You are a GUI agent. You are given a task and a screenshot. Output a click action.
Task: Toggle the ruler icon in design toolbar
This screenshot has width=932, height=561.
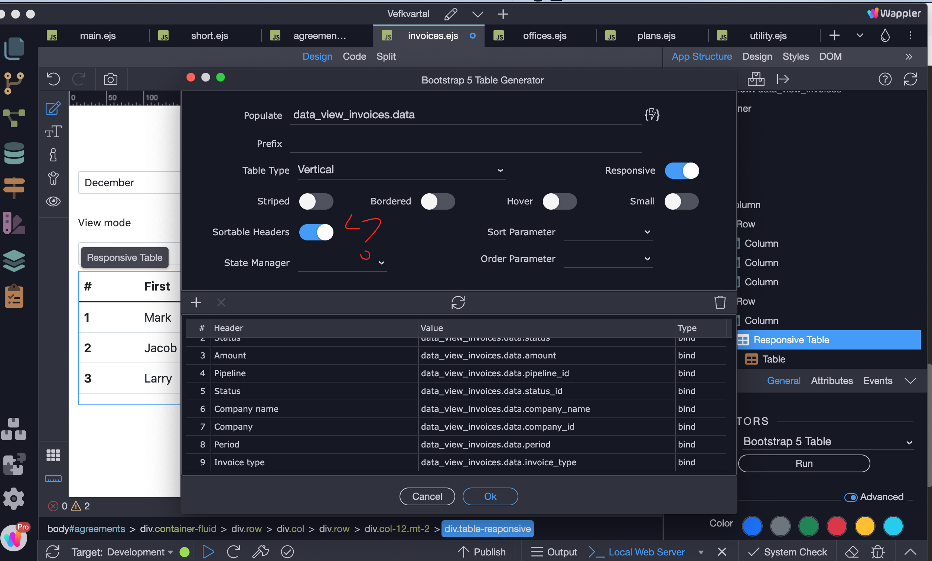pyautogui.click(x=53, y=479)
